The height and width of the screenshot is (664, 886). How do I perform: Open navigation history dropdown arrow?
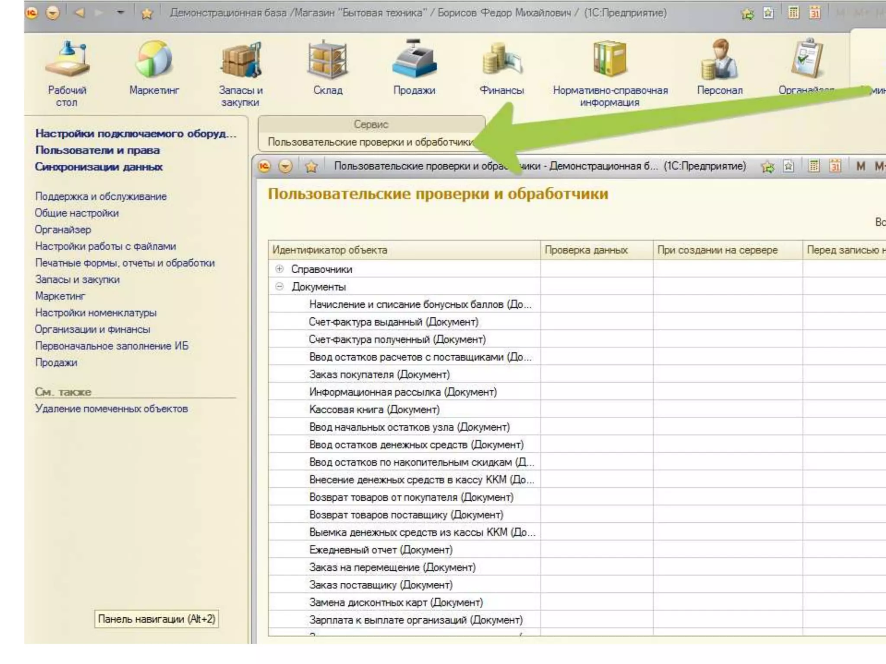point(121,13)
